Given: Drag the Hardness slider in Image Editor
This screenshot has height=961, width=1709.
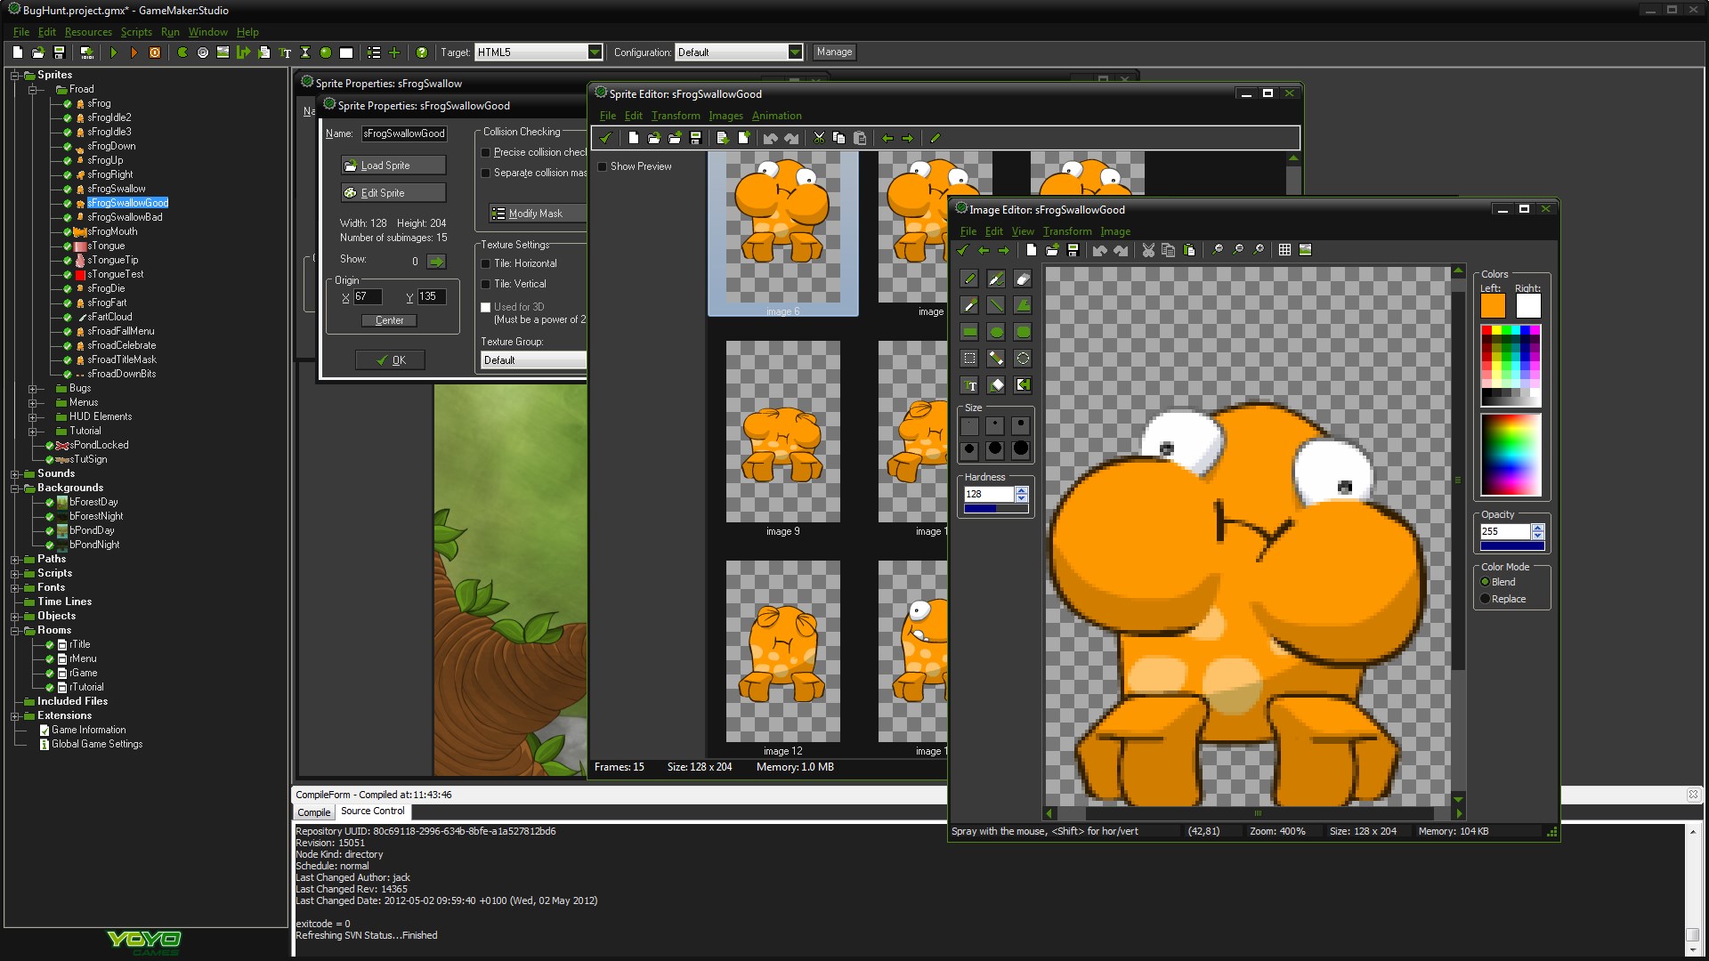Looking at the screenshot, I should click(x=993, y=507).
